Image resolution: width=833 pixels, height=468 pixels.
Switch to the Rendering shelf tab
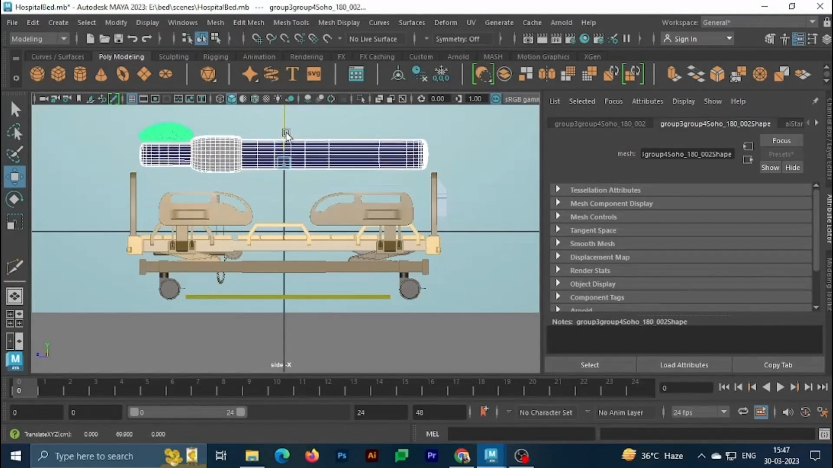pos(306,57)
